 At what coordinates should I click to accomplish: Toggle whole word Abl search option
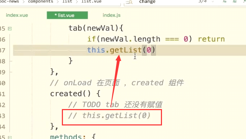click(x=235, y=1)
